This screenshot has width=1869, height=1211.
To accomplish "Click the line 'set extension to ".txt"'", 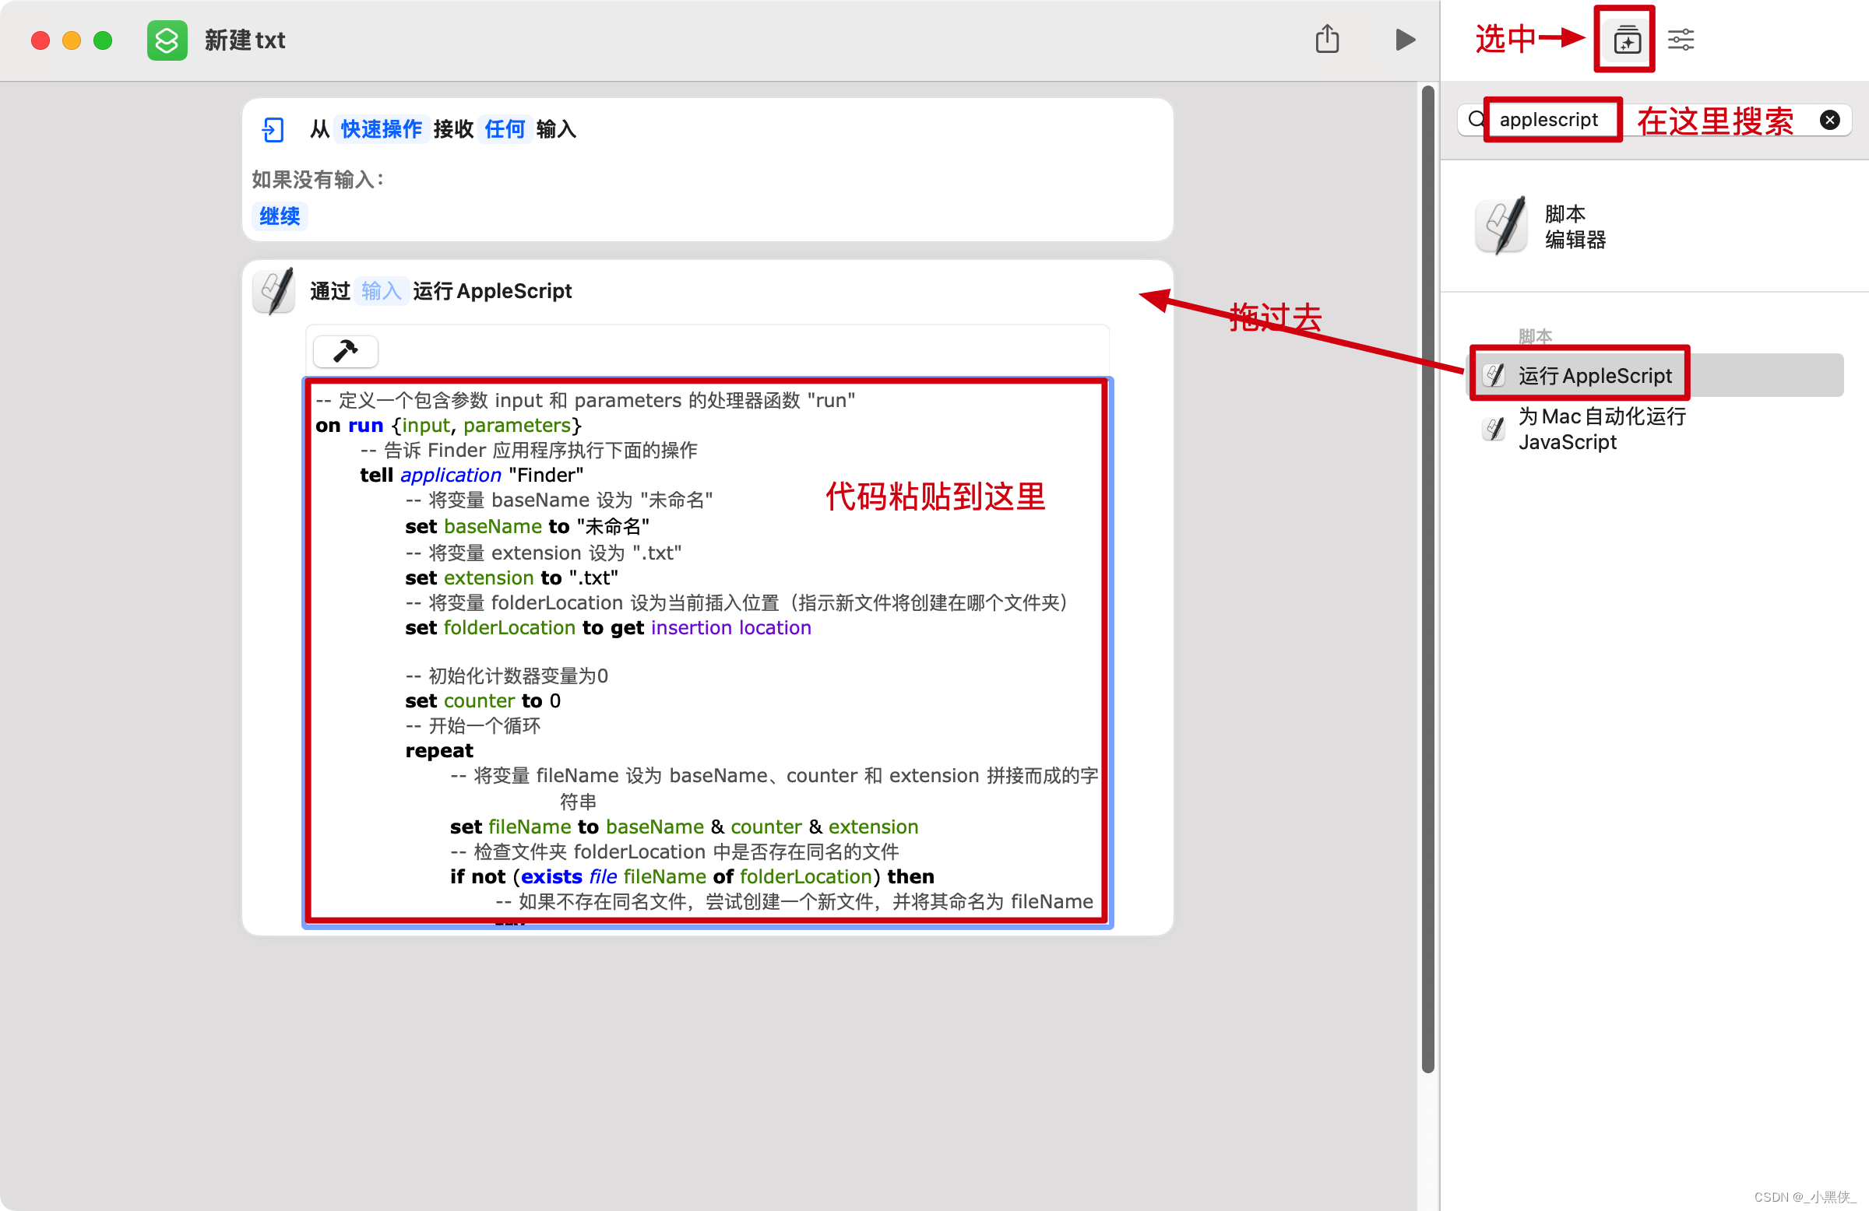I will coord(511,577).
